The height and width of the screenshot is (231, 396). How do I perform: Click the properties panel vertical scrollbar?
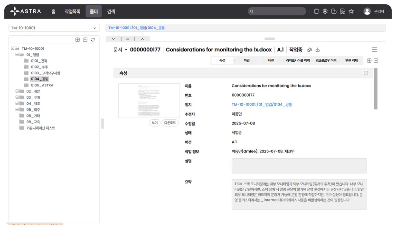click(x=375, y=89)
